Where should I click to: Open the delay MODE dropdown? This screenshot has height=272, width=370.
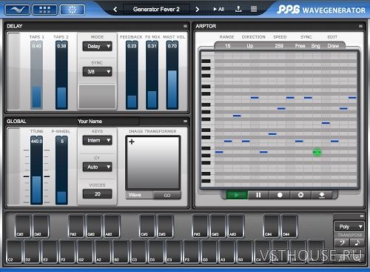click(98, 47)
